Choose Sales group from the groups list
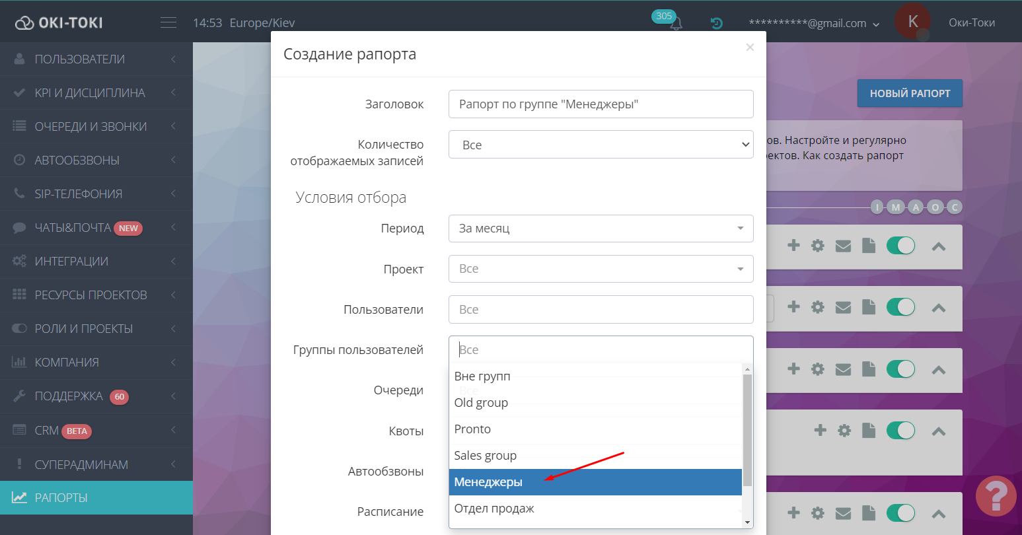Screen dimensions: 1022x535 [595, 456]
